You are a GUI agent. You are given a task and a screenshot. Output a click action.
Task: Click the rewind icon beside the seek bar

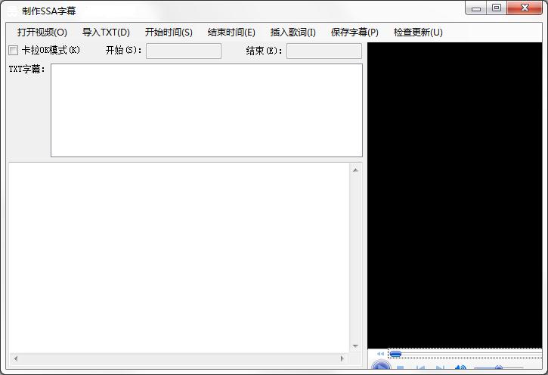pyautogui.click(x=380, y=354)
